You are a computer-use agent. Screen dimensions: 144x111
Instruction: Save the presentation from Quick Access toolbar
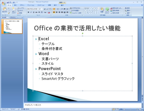[x=8, y=2]
